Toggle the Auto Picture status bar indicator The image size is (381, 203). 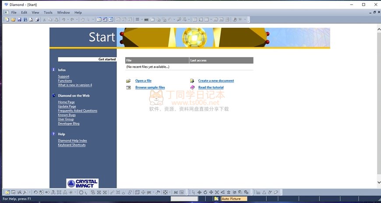coord(233,199)
